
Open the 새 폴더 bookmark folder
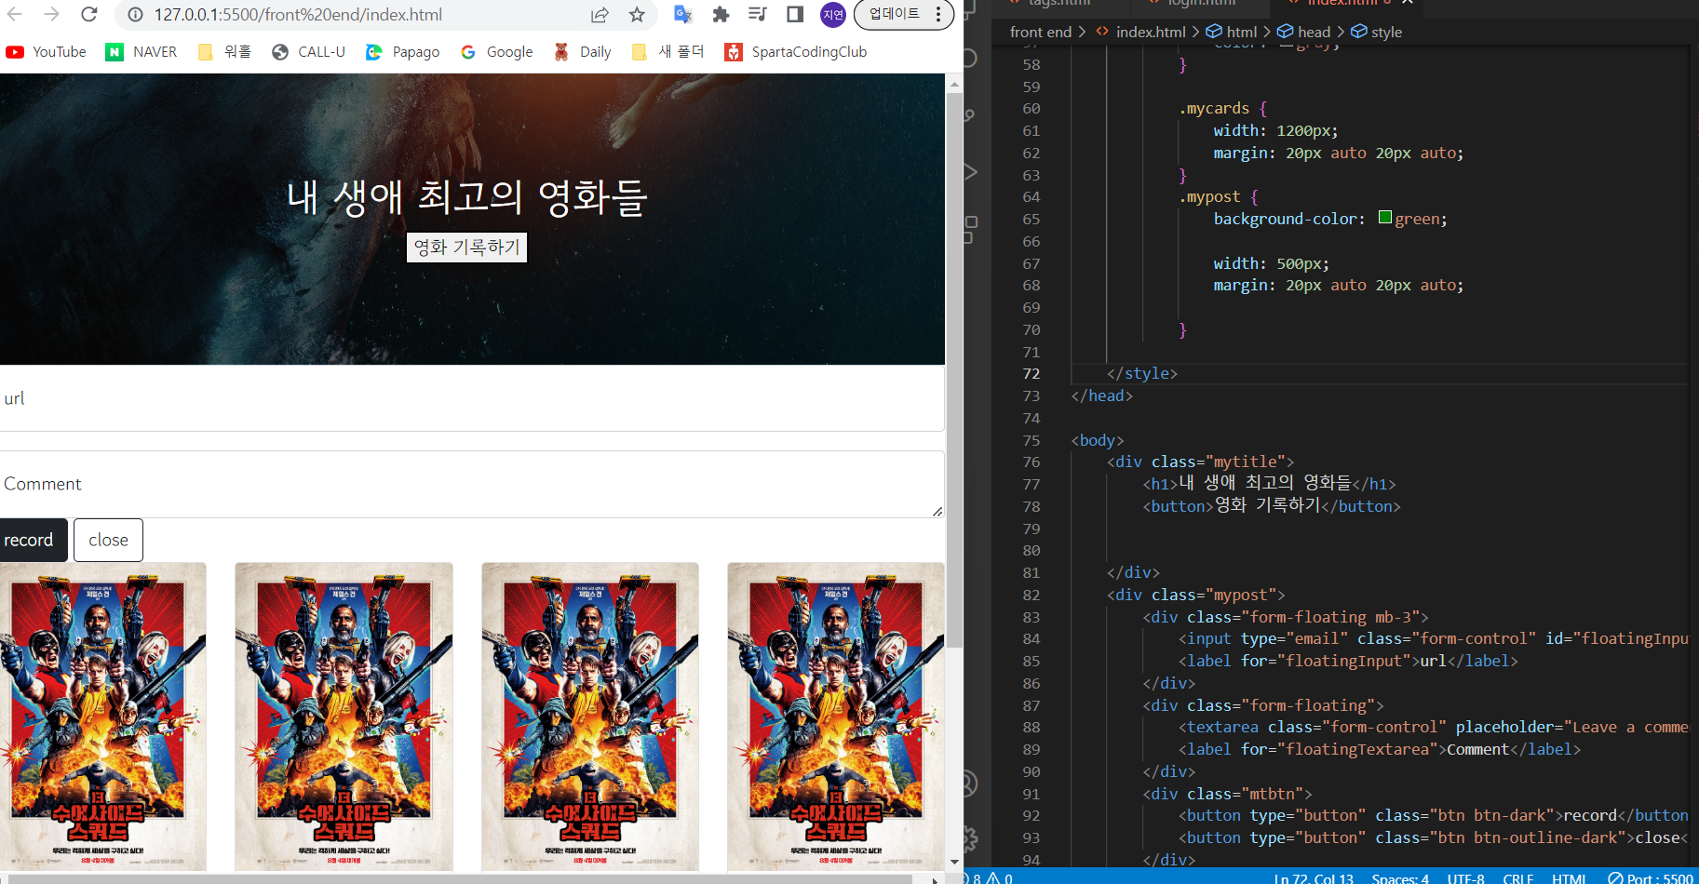pos(667,52)
